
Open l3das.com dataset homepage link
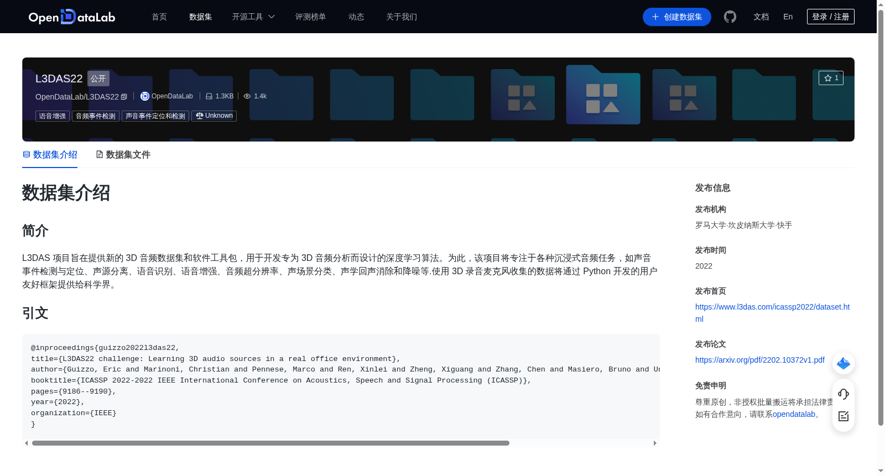pyautogui.click(x=772, y=313)
